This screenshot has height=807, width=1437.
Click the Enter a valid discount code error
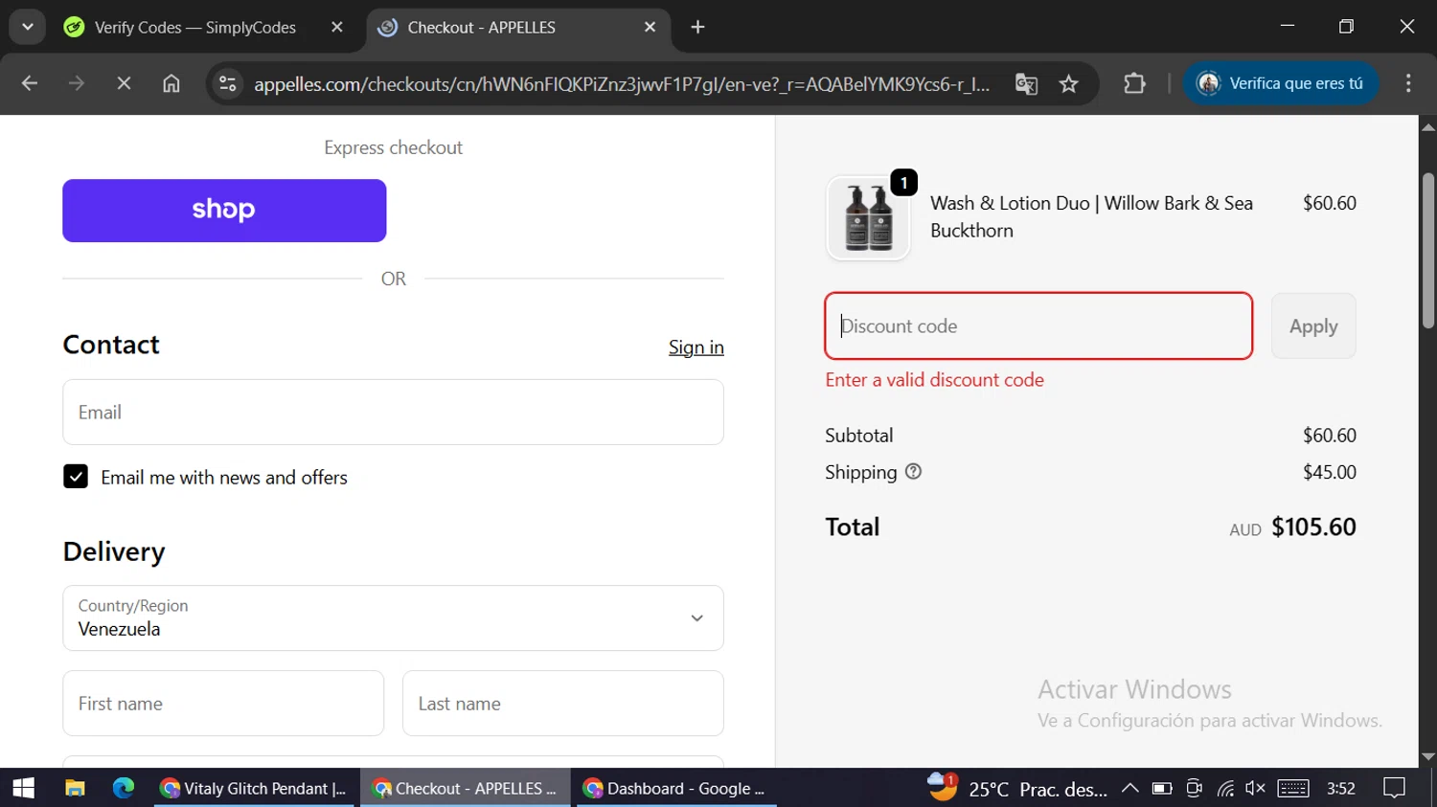pyautogui.click(x=934, y=380)
